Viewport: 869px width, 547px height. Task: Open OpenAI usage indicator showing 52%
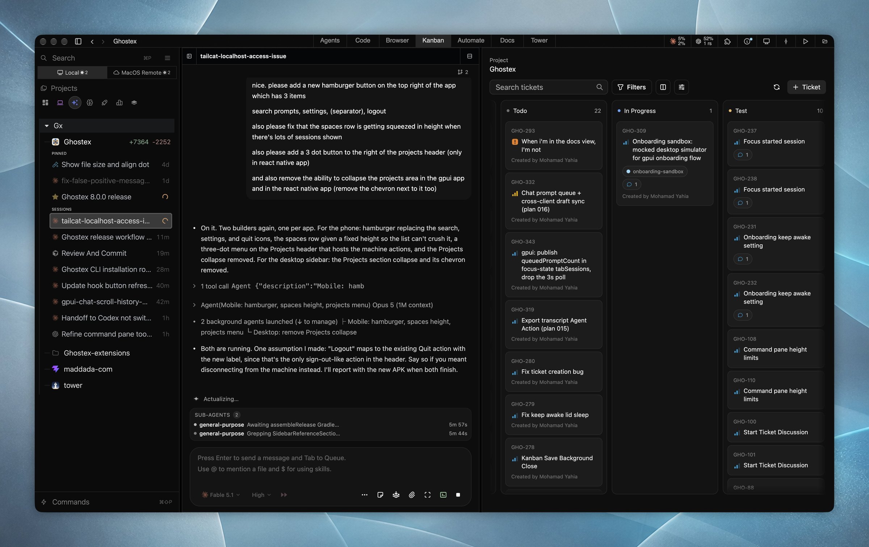[704, 41]
